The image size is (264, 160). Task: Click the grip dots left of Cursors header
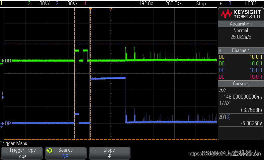[220, 84]
